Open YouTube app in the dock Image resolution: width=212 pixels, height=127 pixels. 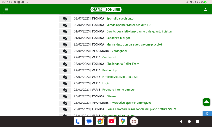click(112, 121)
